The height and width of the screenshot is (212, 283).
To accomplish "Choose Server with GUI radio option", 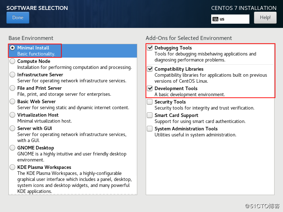I will [x=12, y=128].
